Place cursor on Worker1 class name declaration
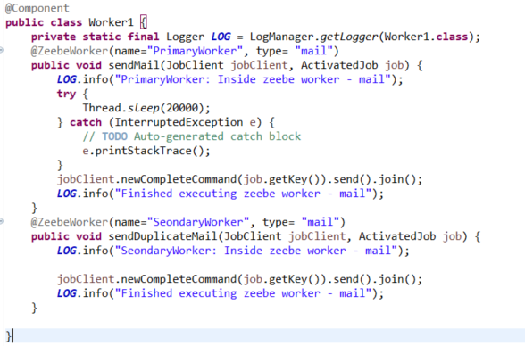Image resolution: width=525 pixels, height=346 pixels. coord(111,22)
